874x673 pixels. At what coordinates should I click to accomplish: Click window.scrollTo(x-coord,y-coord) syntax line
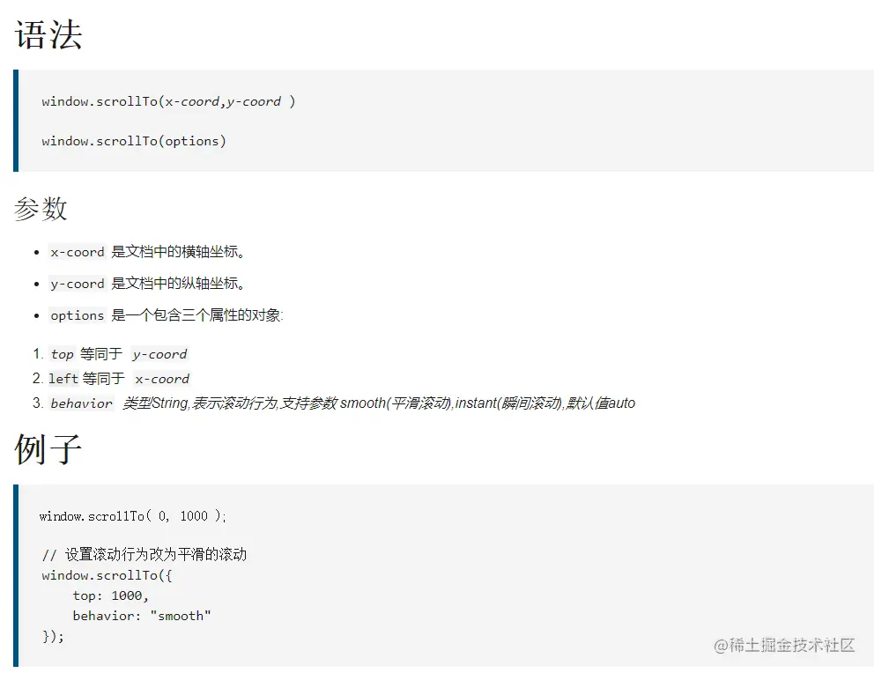click(168, 101)
